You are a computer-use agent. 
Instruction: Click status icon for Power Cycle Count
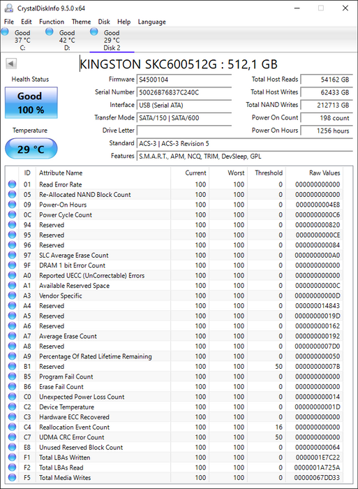pos(12,214)
